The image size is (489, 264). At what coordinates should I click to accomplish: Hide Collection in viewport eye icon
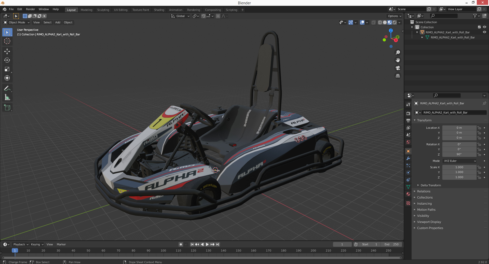pos(484,27)
